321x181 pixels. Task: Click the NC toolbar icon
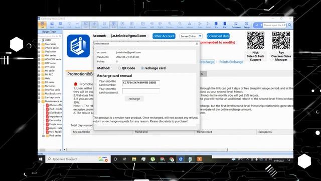click(x=86, y=25)
